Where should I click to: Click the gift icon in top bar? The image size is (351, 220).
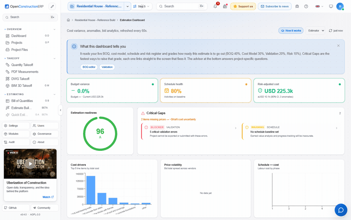tap(225, 6)
